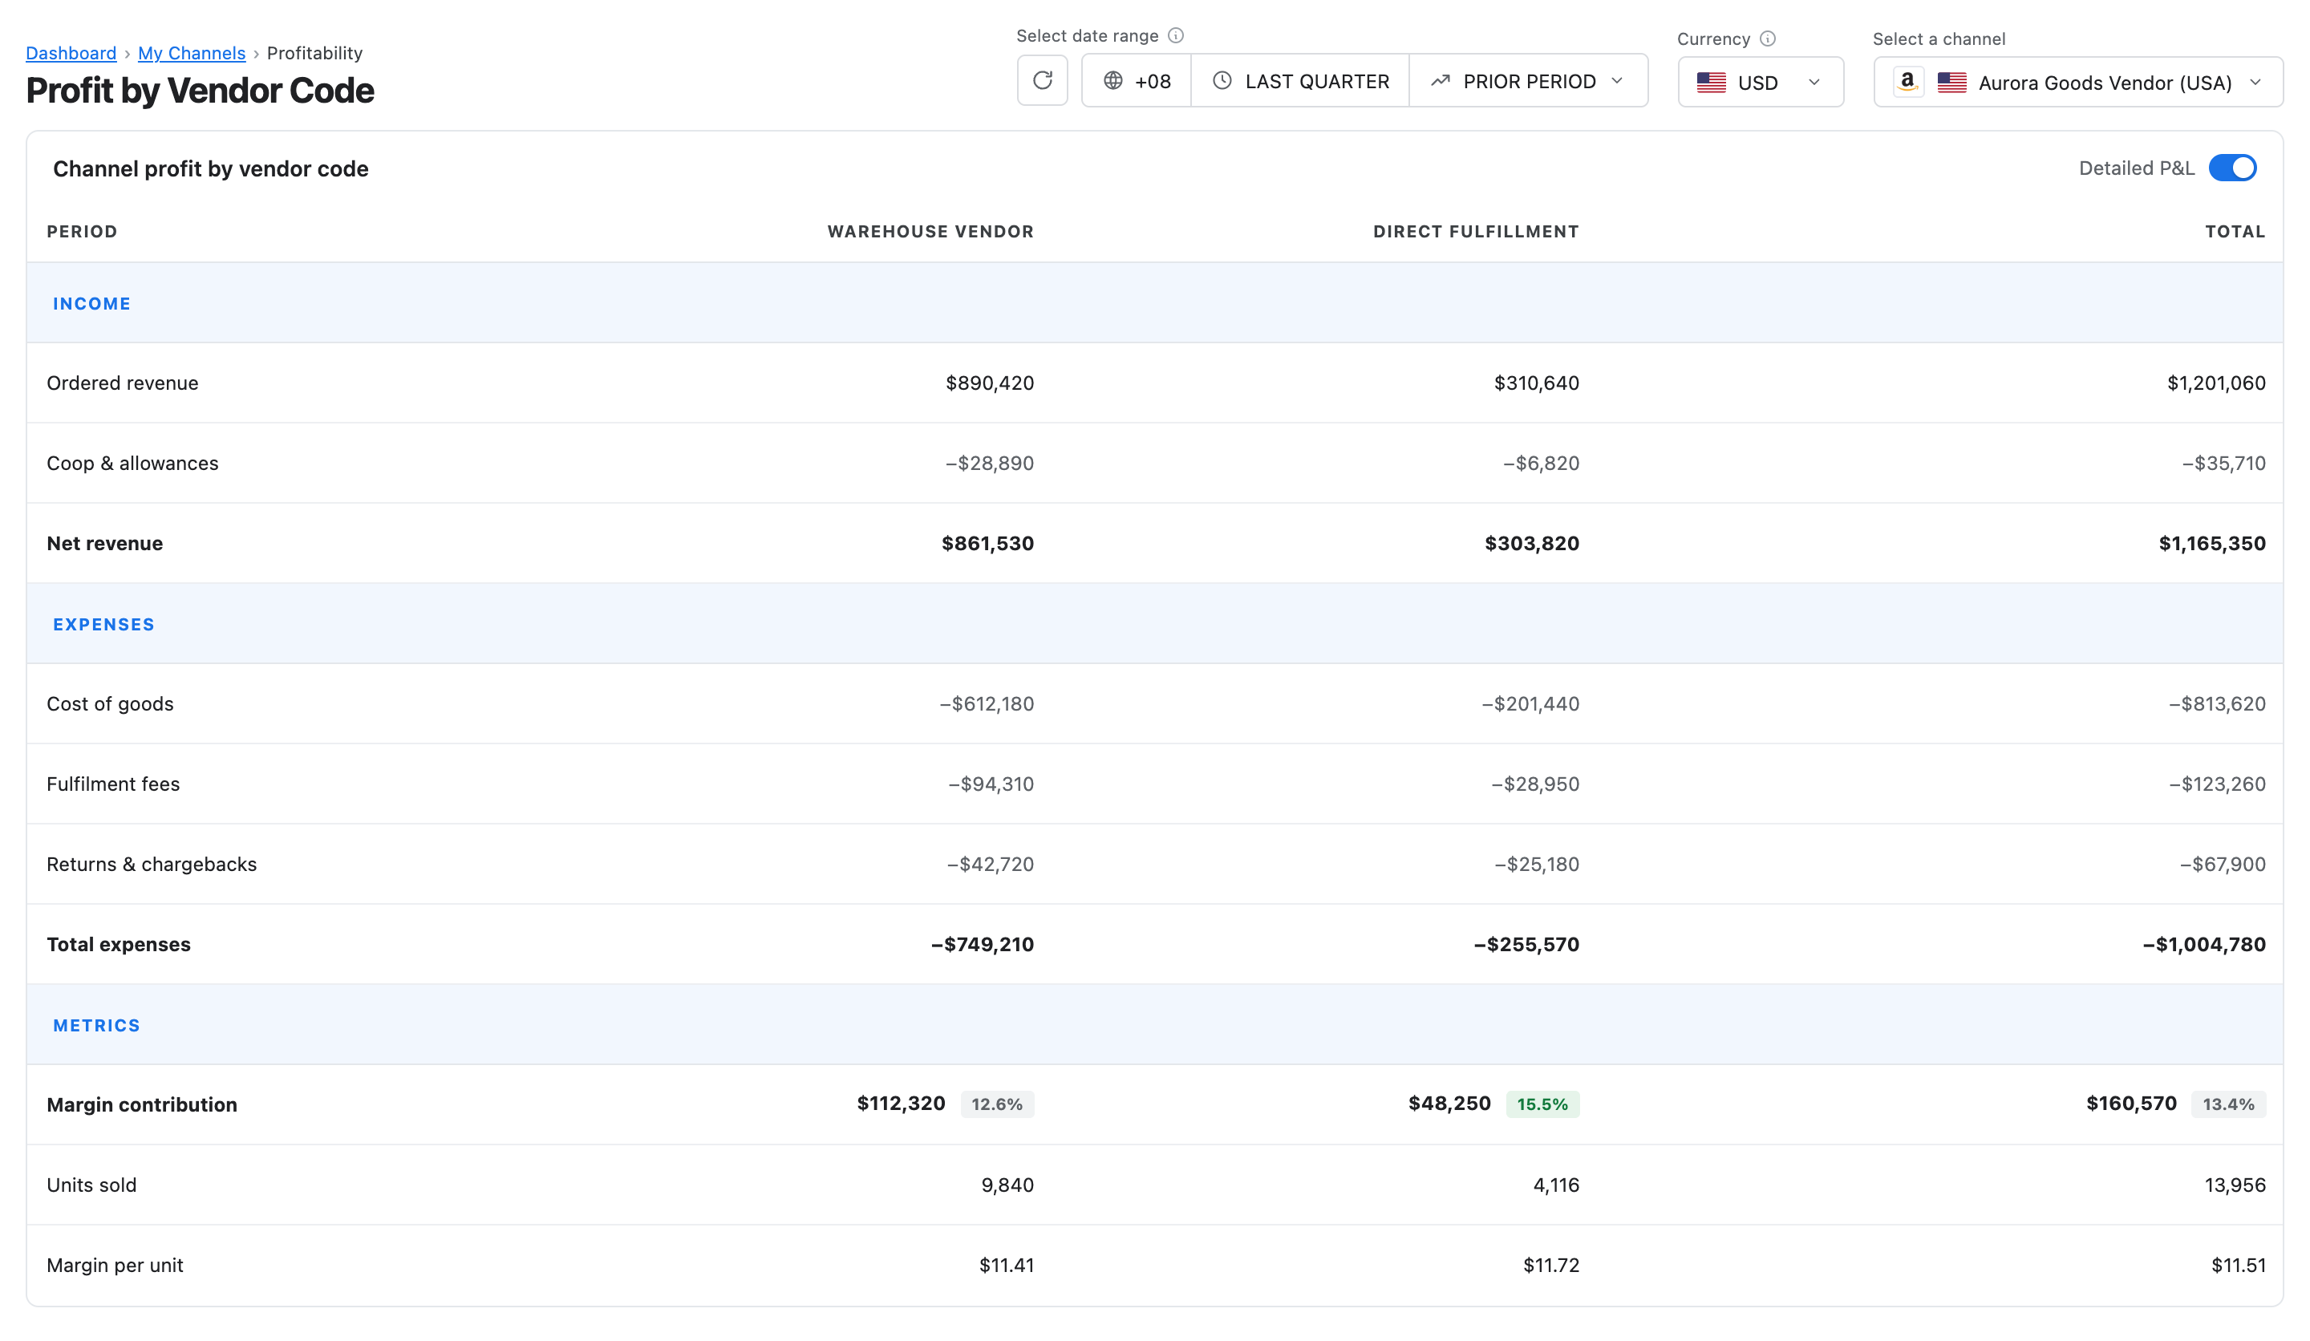This screenshot has width=2310, height=1341.
Task: Click the $48,250 margin contribution value
Action: point(1449,1103)
